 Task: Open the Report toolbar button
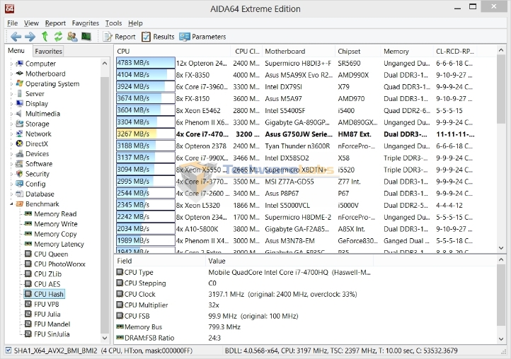tap(120, 37)
